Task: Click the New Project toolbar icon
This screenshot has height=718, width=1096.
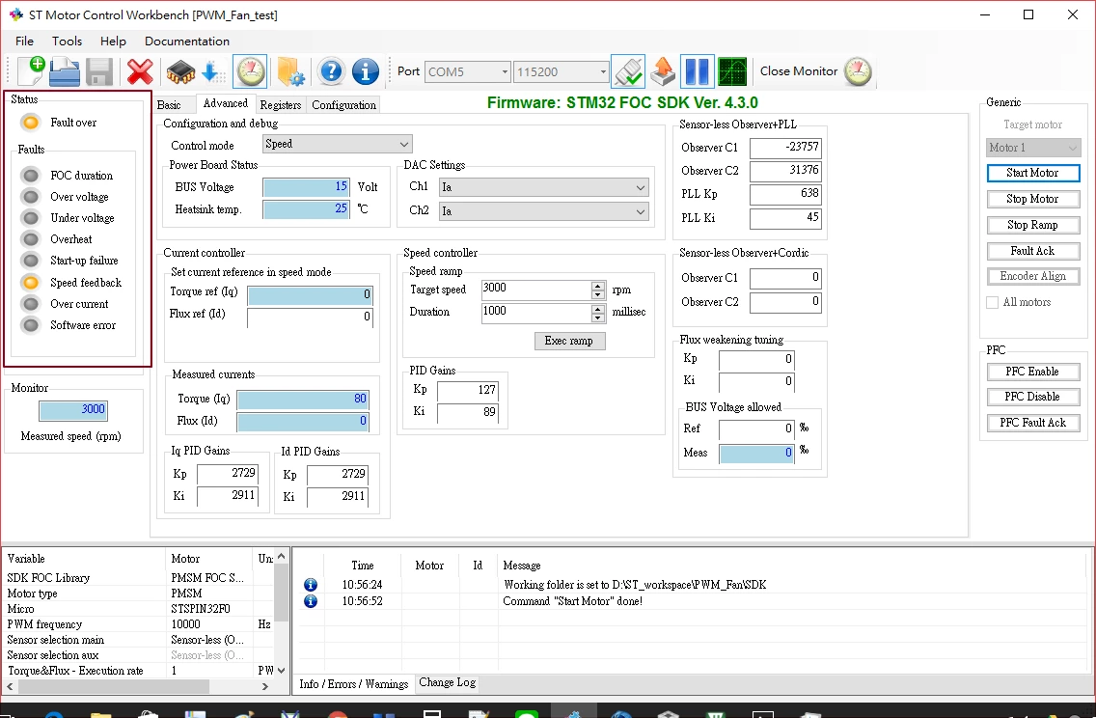Action: 31,71
